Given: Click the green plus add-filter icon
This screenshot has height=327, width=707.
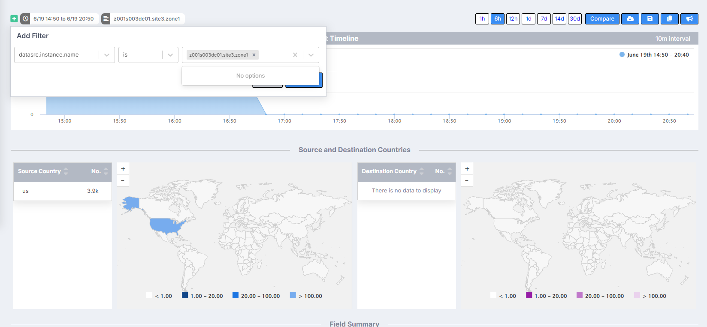Looking at the screenshot, I should (14, 19).
